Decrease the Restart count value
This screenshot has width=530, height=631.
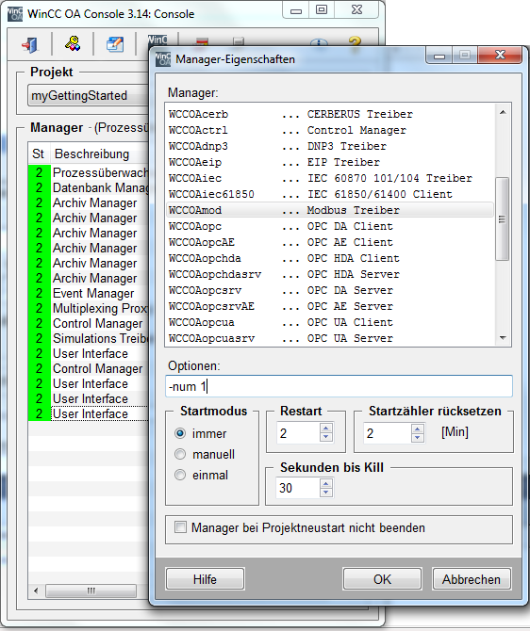coord(326,437)
